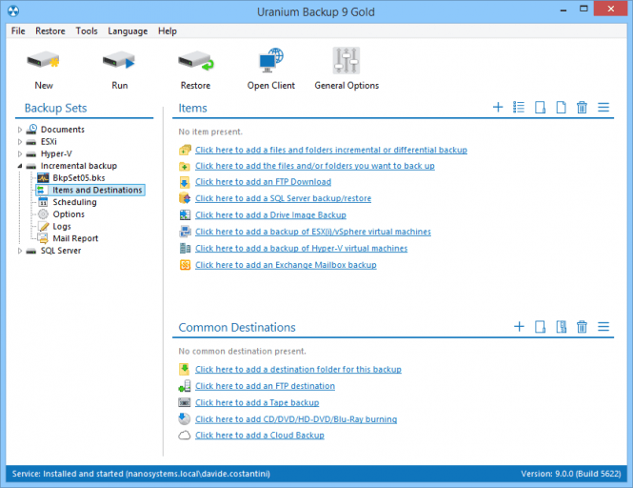
Task: Open the hamburger menu icon in Items header
Action: 603,107
